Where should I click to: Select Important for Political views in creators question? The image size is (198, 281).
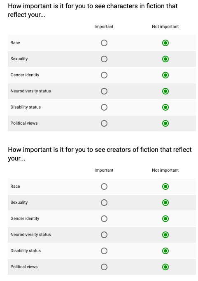coord(104,267)
